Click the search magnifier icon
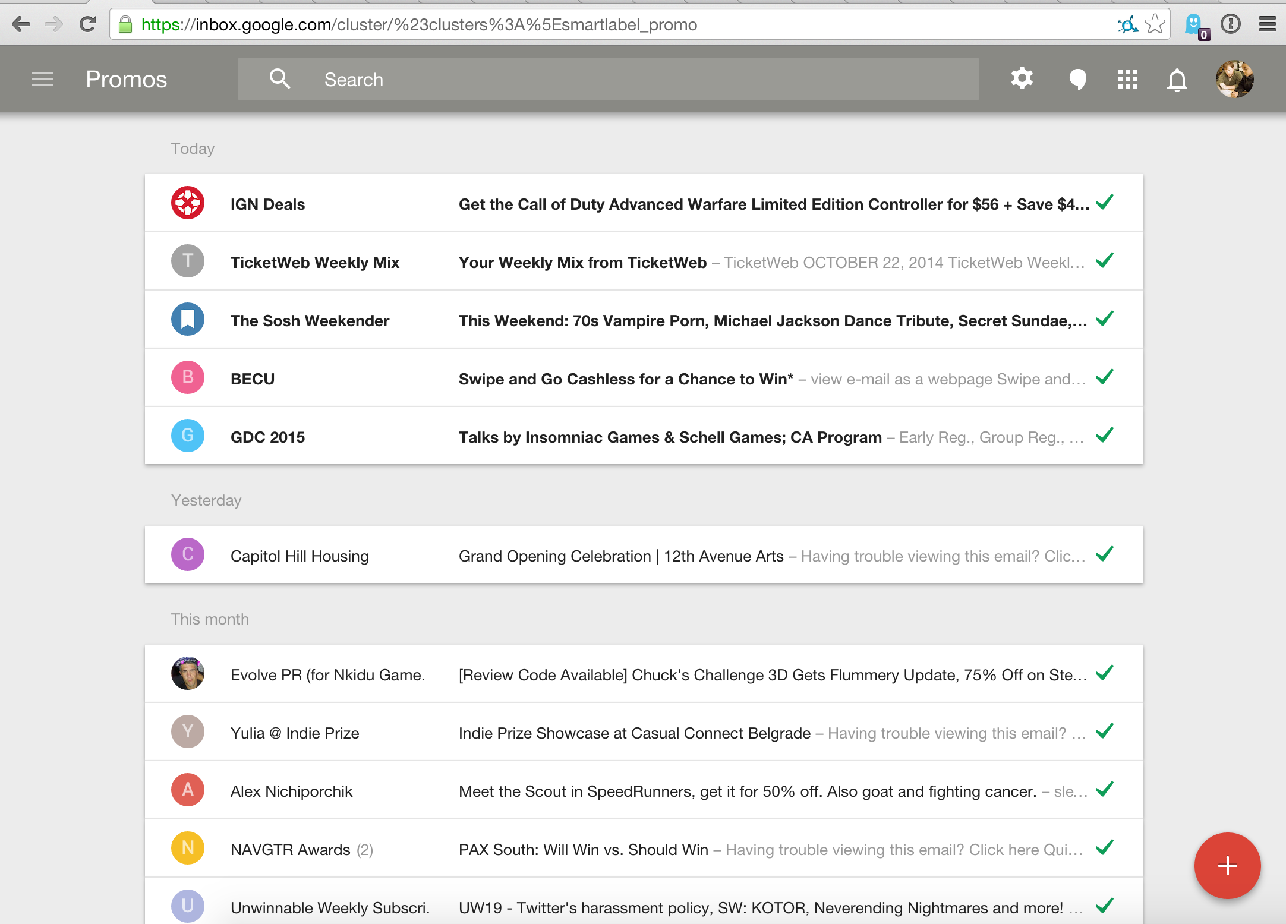 pos(279,78)
